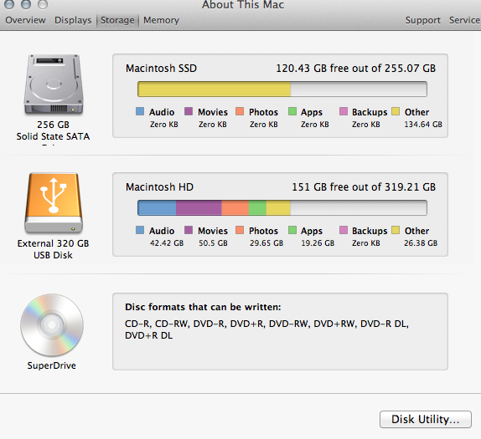Click the 'Macintosh SSD' volume name

pyautogui.click(x=162, y=68)
